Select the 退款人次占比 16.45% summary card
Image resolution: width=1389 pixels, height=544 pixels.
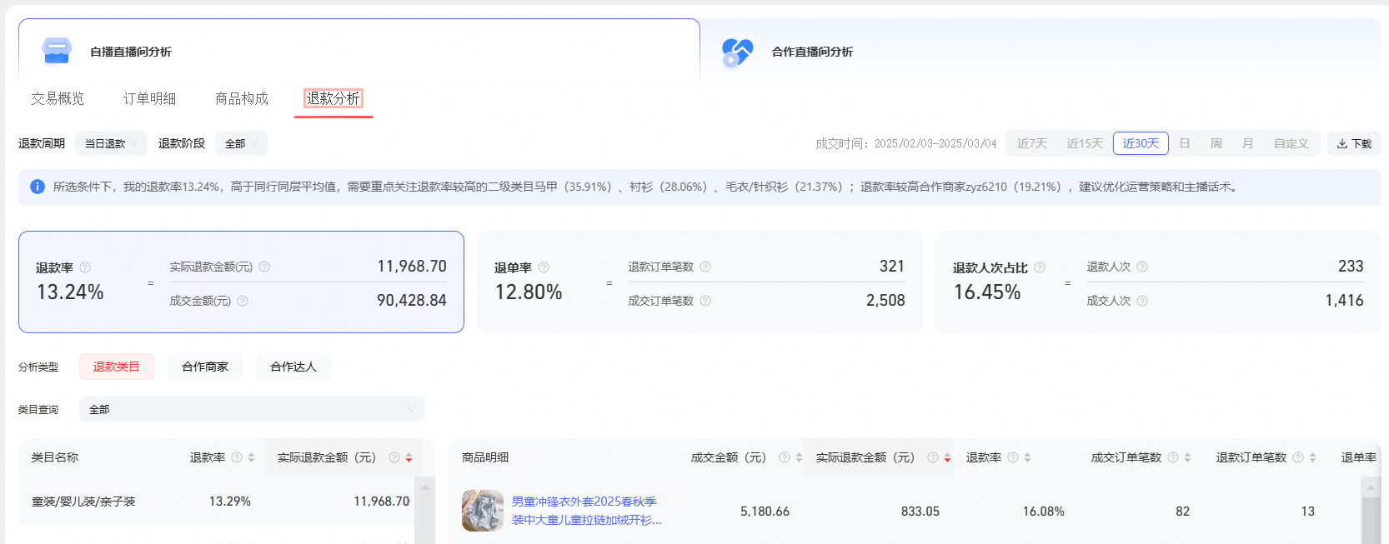(x=1158, y=282)
